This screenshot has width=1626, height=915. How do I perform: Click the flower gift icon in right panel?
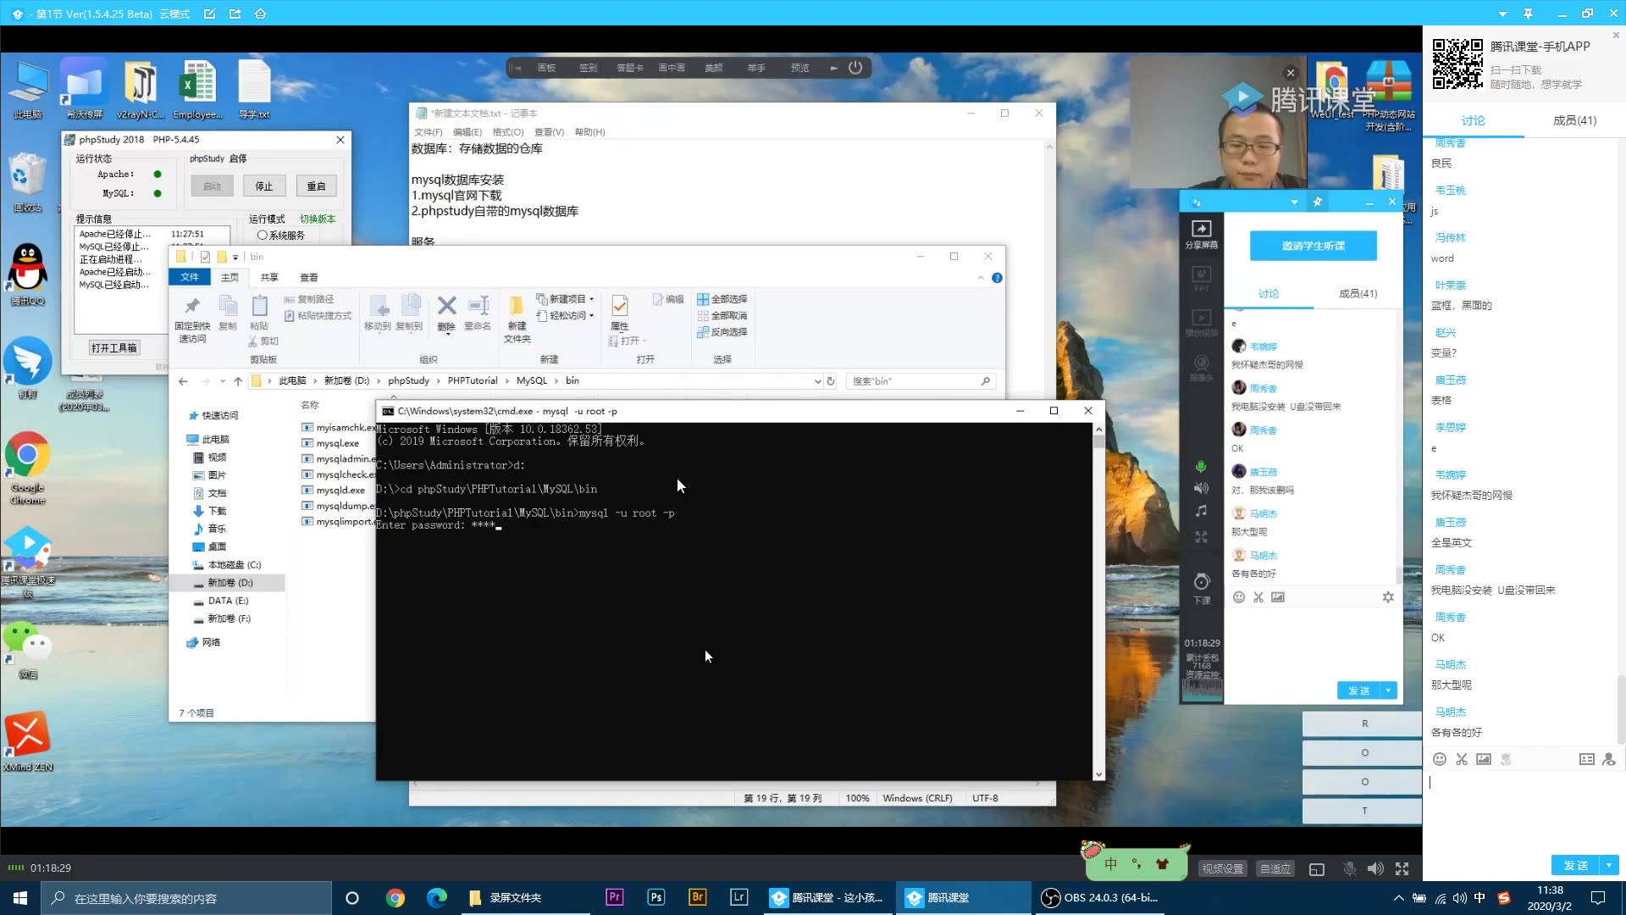click(1506, 759)
